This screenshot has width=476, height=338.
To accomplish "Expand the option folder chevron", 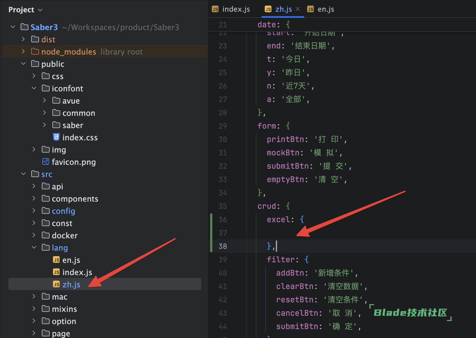I will 34,321.
